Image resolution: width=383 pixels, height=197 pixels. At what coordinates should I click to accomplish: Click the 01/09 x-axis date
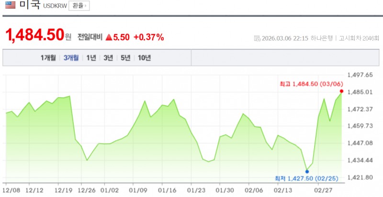pos(138,190)
